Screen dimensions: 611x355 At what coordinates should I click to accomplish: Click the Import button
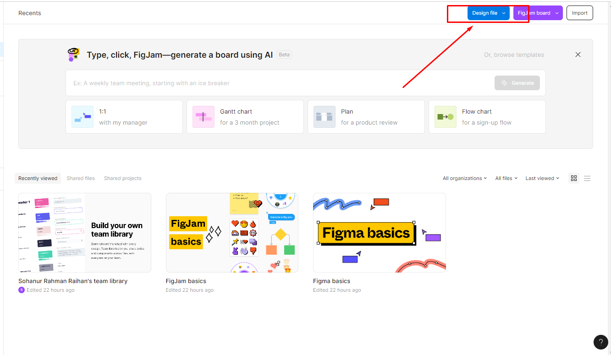[x=580, y=13]
